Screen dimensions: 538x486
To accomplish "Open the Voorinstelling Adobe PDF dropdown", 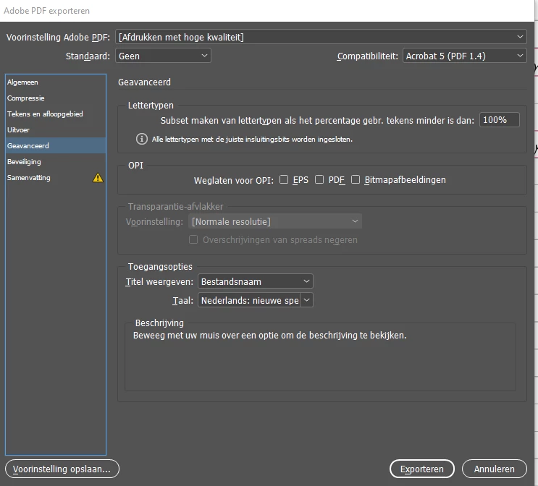I will [321, 37].
